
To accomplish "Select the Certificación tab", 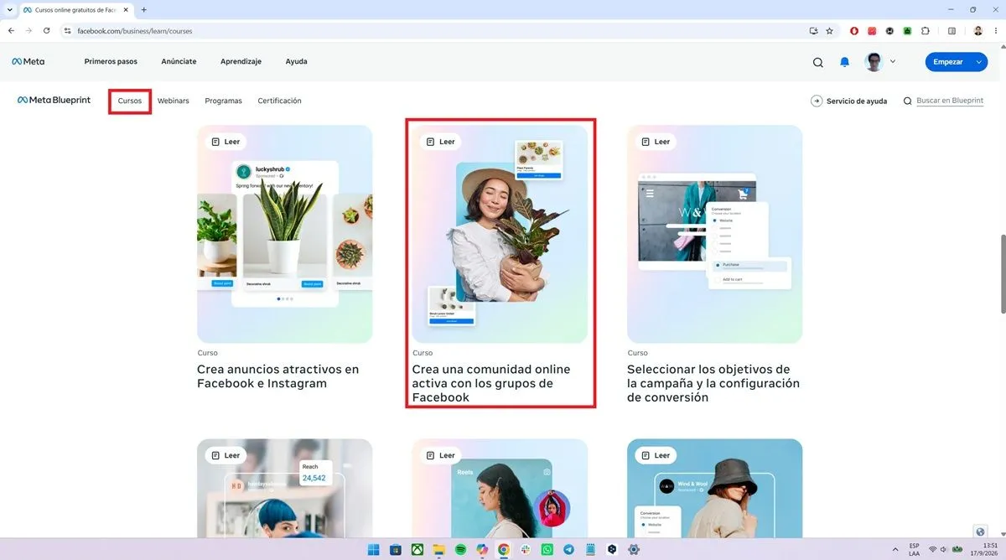I will (x=279, y=101).
